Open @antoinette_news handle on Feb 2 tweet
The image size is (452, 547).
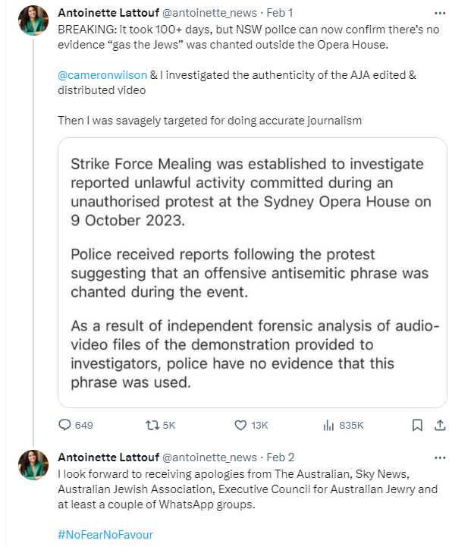pos(209,457)
